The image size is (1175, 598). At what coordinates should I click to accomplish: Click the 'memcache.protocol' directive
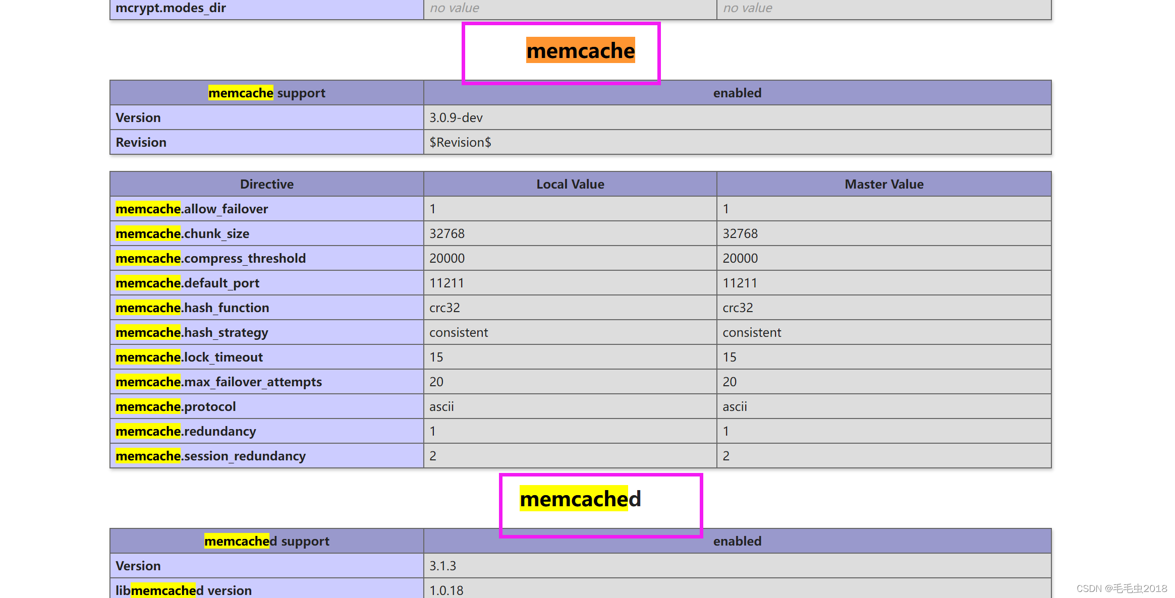(176, 406)
